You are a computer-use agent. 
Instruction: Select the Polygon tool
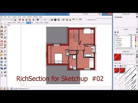2,37
